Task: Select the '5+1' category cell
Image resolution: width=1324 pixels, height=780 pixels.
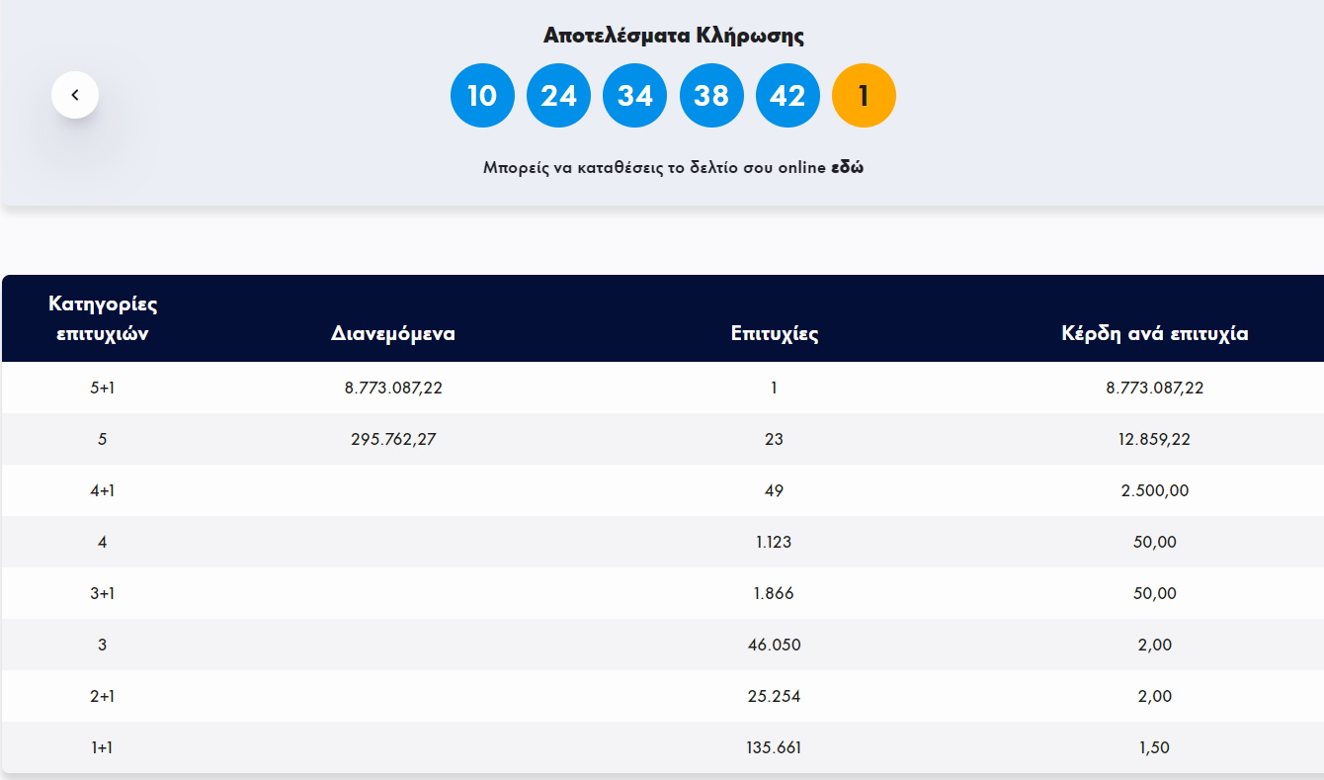Action: coord(103,389)
